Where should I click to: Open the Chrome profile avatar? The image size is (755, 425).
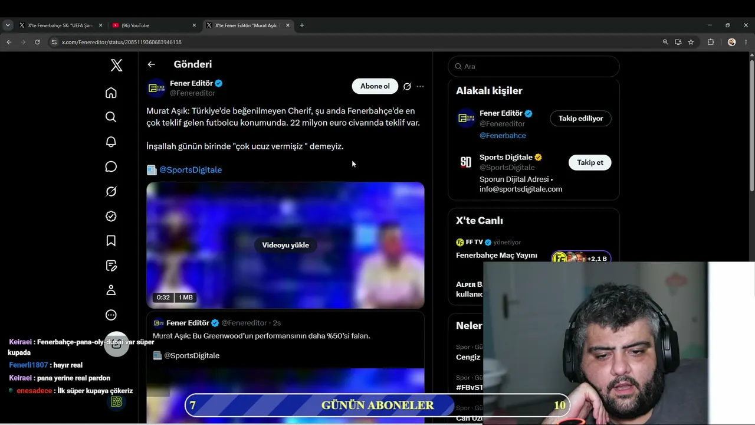pos(732,42)
